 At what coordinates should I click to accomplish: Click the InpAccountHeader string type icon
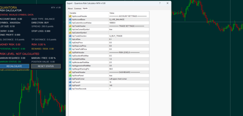[70, 16]
